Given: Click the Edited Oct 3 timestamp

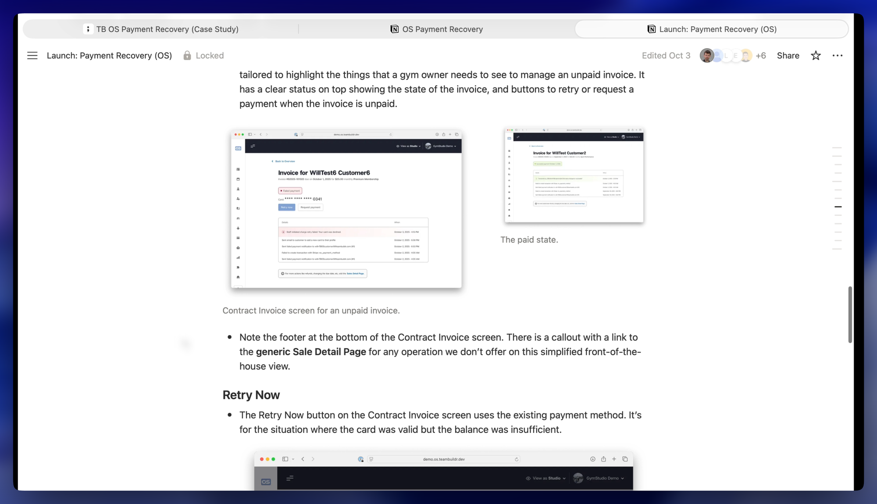Looking at the screenshot, I should 666,56.
